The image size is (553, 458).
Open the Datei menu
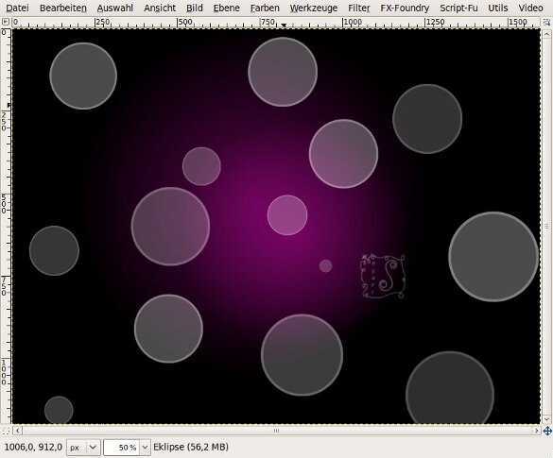[17, 8]
